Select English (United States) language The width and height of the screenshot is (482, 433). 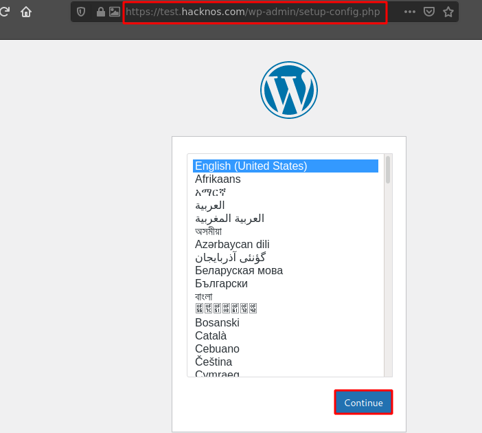(286, 166)
